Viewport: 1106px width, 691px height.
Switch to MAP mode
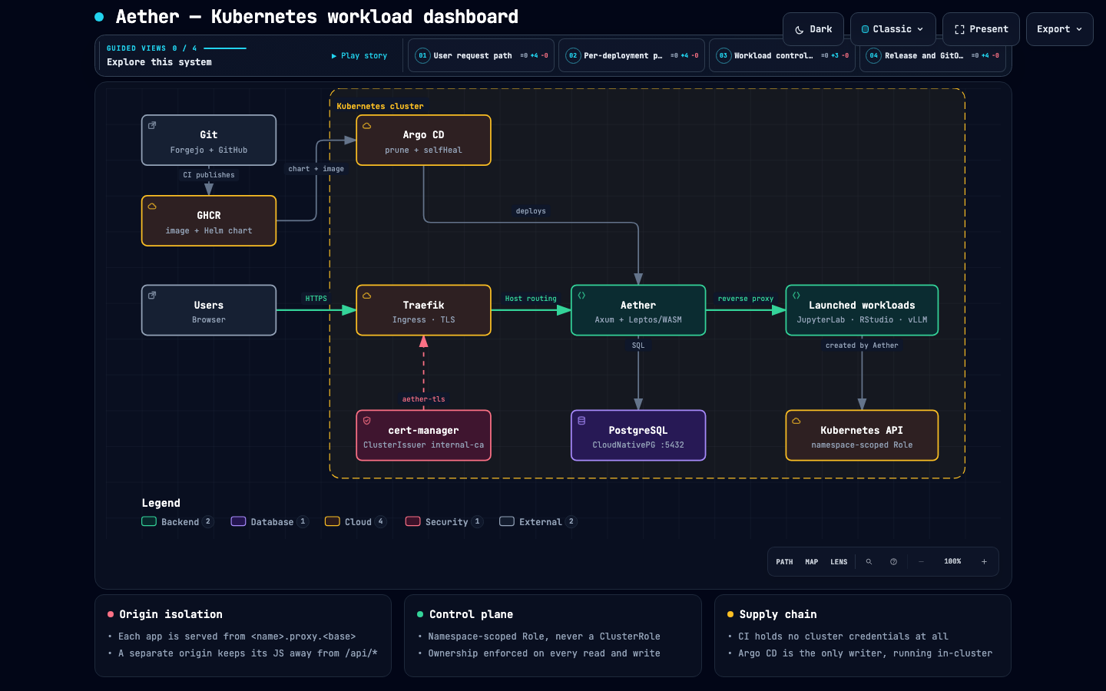812,562
